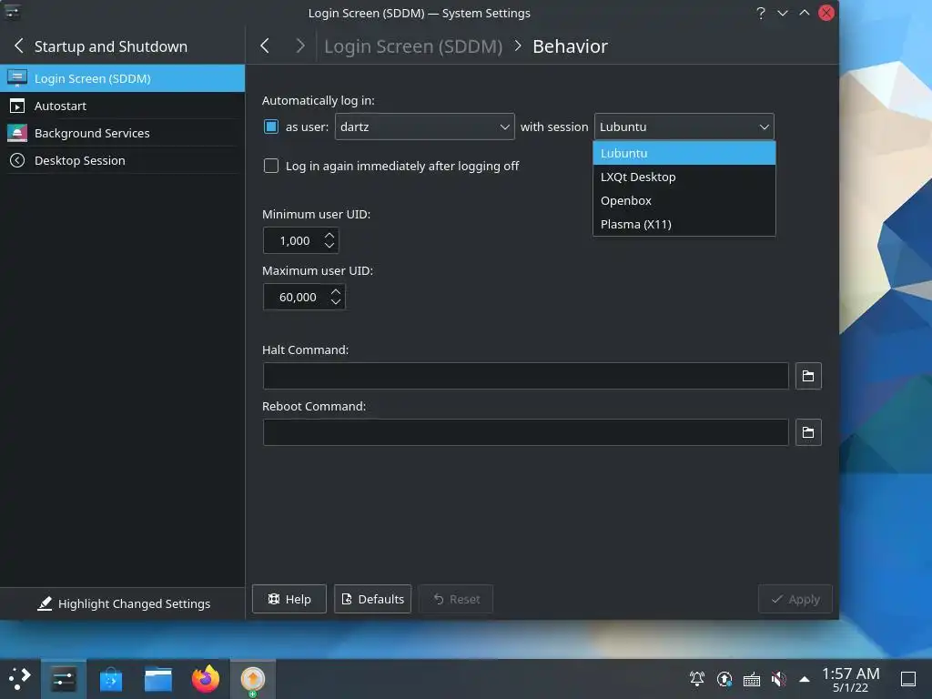Open Login Screen (SDDM) sidebar entry
The width and height of the screenshot is (932, 699).
pos(123,78)
